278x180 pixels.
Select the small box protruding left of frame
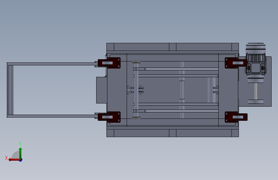102,90
